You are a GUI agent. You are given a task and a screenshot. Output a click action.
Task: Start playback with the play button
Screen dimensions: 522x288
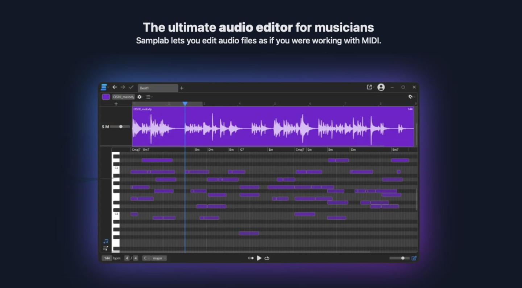(x=259, y=258)
